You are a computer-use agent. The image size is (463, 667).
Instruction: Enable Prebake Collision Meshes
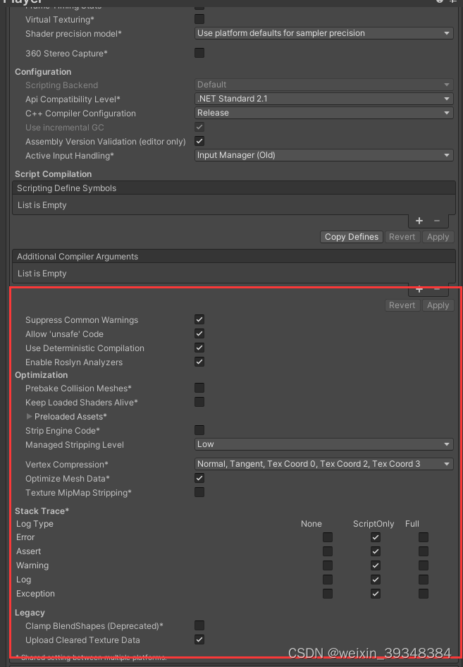[x=199, y=388]
